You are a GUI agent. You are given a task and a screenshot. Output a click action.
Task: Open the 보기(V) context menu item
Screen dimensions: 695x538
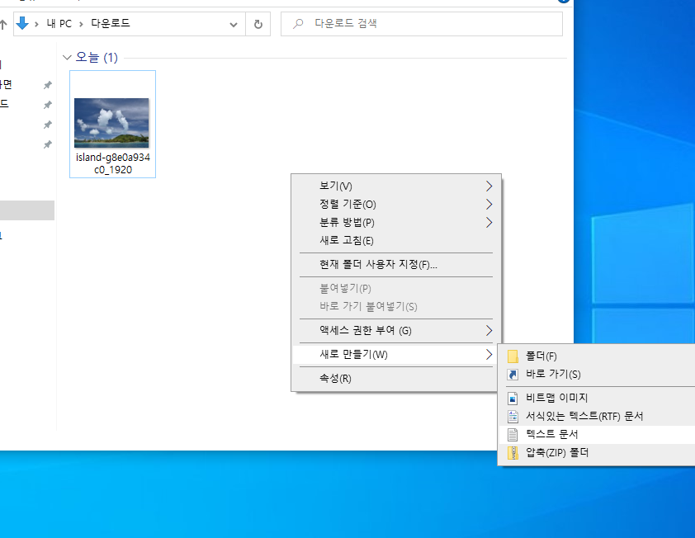pos(395,186)
